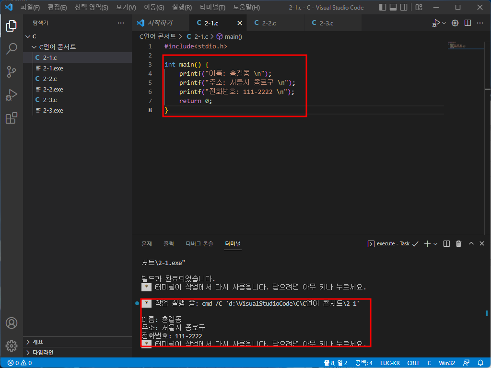
Task: Switch to 출력 output panel tab
Action: point(168,243)
